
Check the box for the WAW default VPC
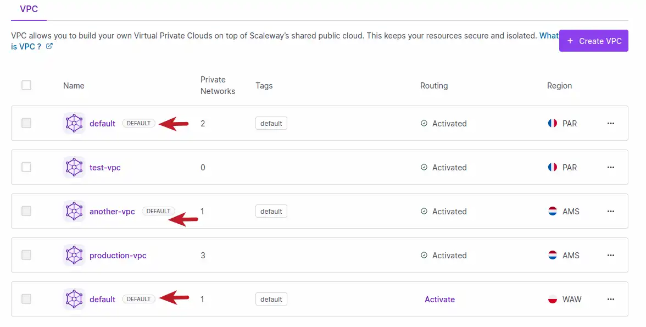[x=26, y=300]
